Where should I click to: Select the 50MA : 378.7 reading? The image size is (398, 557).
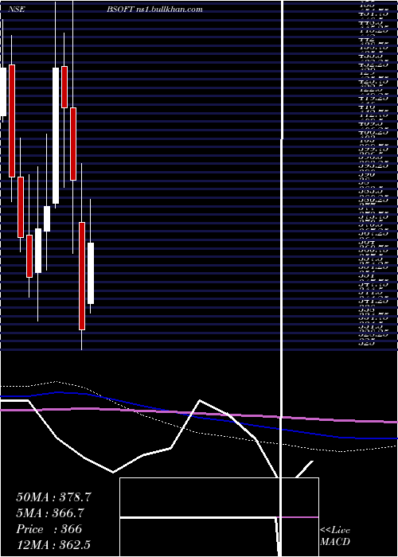click(x=53, y=497)
